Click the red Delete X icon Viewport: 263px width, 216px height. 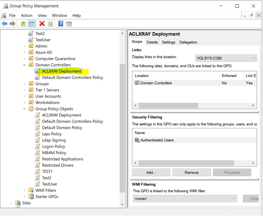click(x=42, y=24)
